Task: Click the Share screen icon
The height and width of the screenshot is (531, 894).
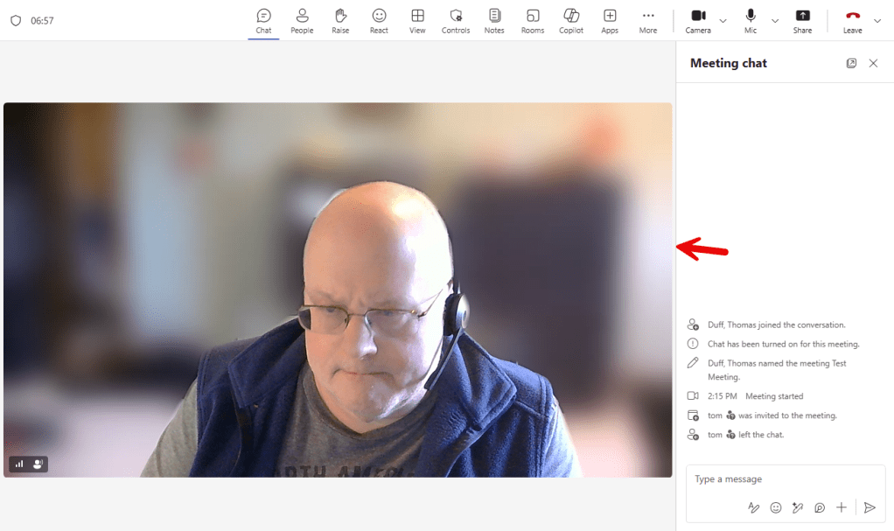Action: click(802, 20)
